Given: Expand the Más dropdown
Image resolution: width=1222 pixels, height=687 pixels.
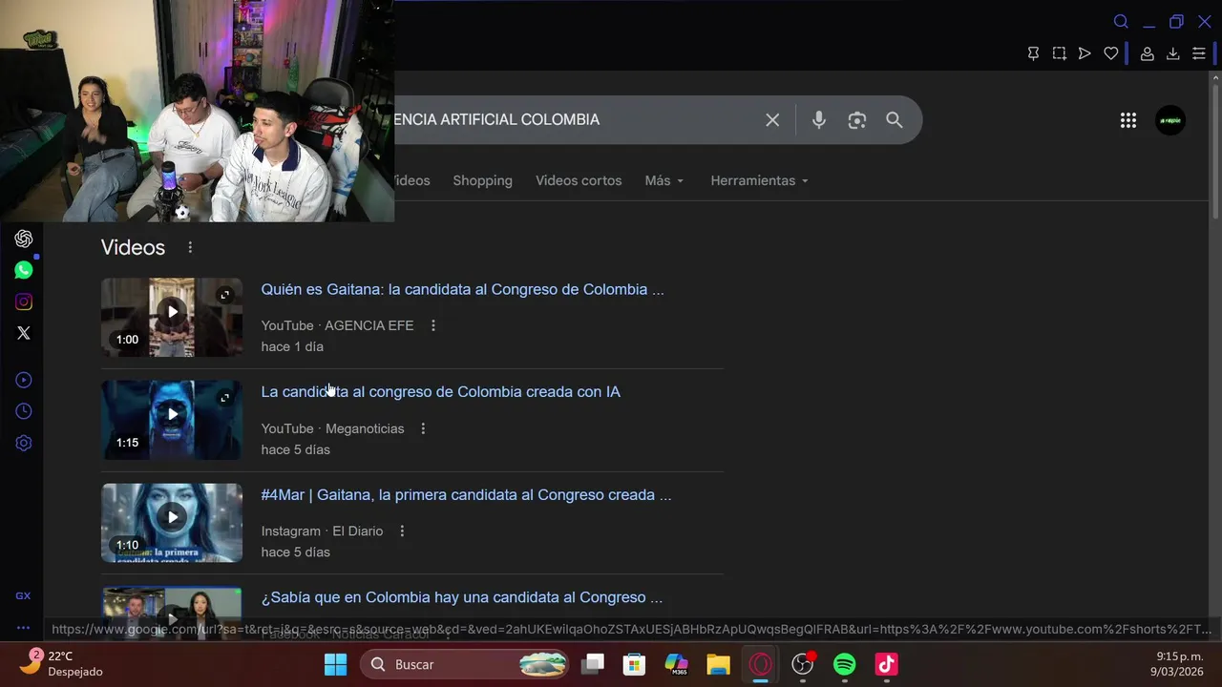Looking at the screenshot, I should pos(664,180).
